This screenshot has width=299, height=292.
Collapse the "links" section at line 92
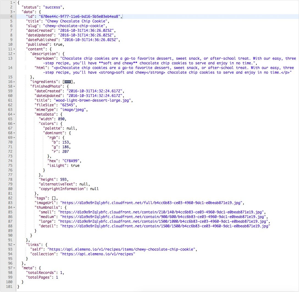point(14,245)
